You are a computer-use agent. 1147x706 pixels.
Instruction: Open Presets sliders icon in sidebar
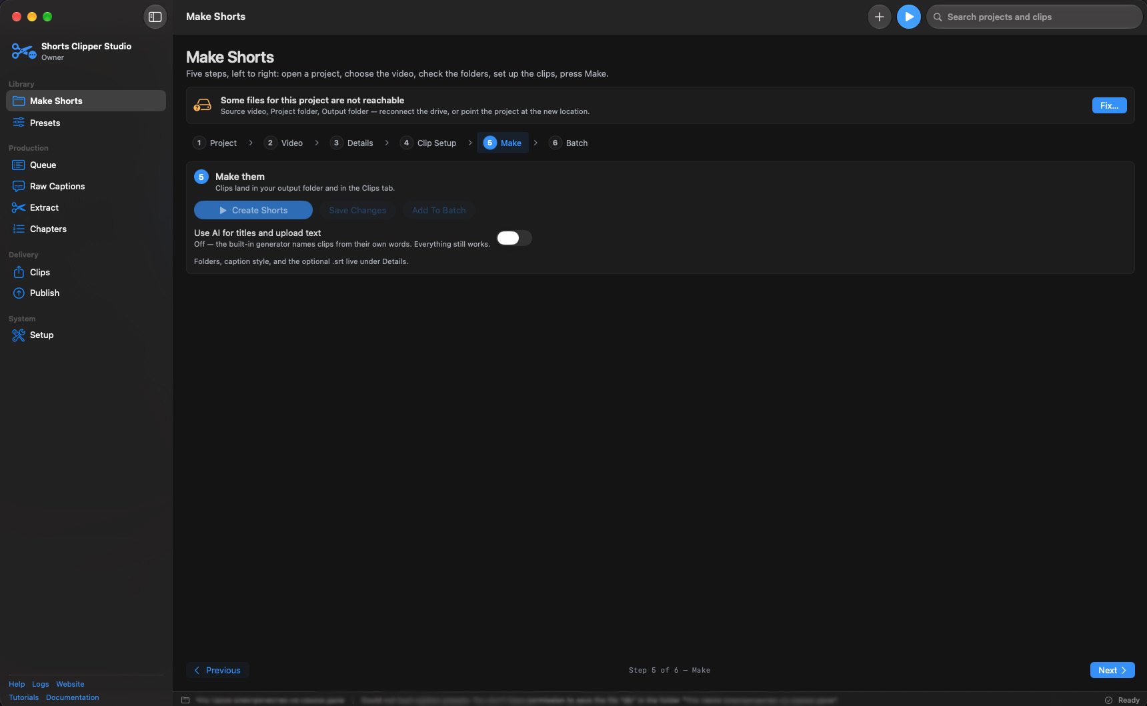point(19,123)
